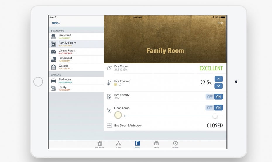The image size is (272, 162).
Task: Switch to the Rooms tab
Action: [x=137, y=145]
